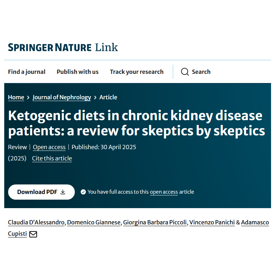Viewport: 276px width, 253px height.
Task: Click the magnifying glass search icon
Action: (185, 72)
